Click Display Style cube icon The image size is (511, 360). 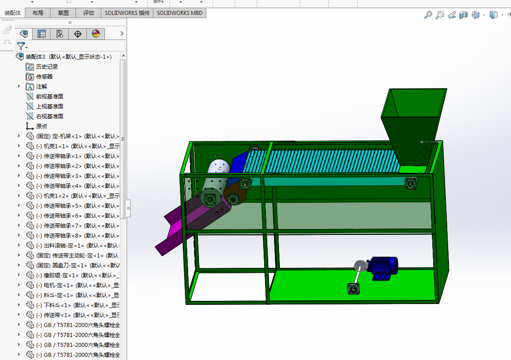click(493, 15)
